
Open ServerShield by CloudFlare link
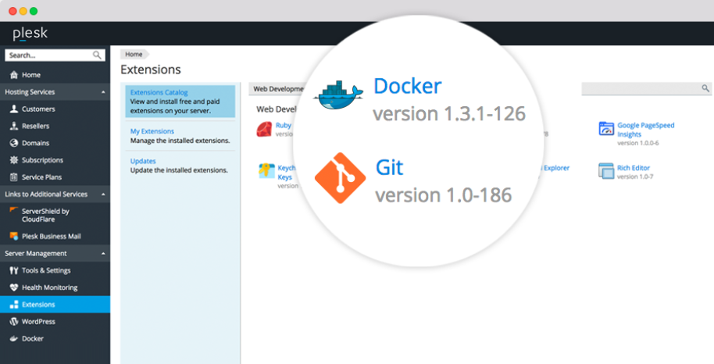point(45,215)
